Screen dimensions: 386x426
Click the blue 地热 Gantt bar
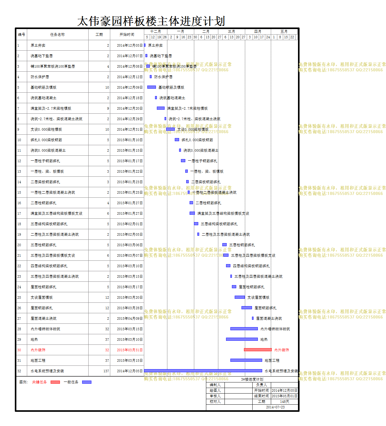click(242, 339)
